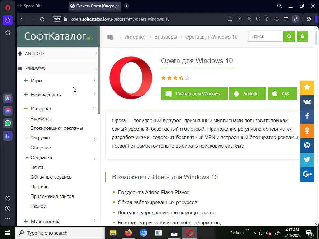This screenshot has width=319, height=239.
Task: Open Aria AI sidebar icon
Action: click(8, 98)
